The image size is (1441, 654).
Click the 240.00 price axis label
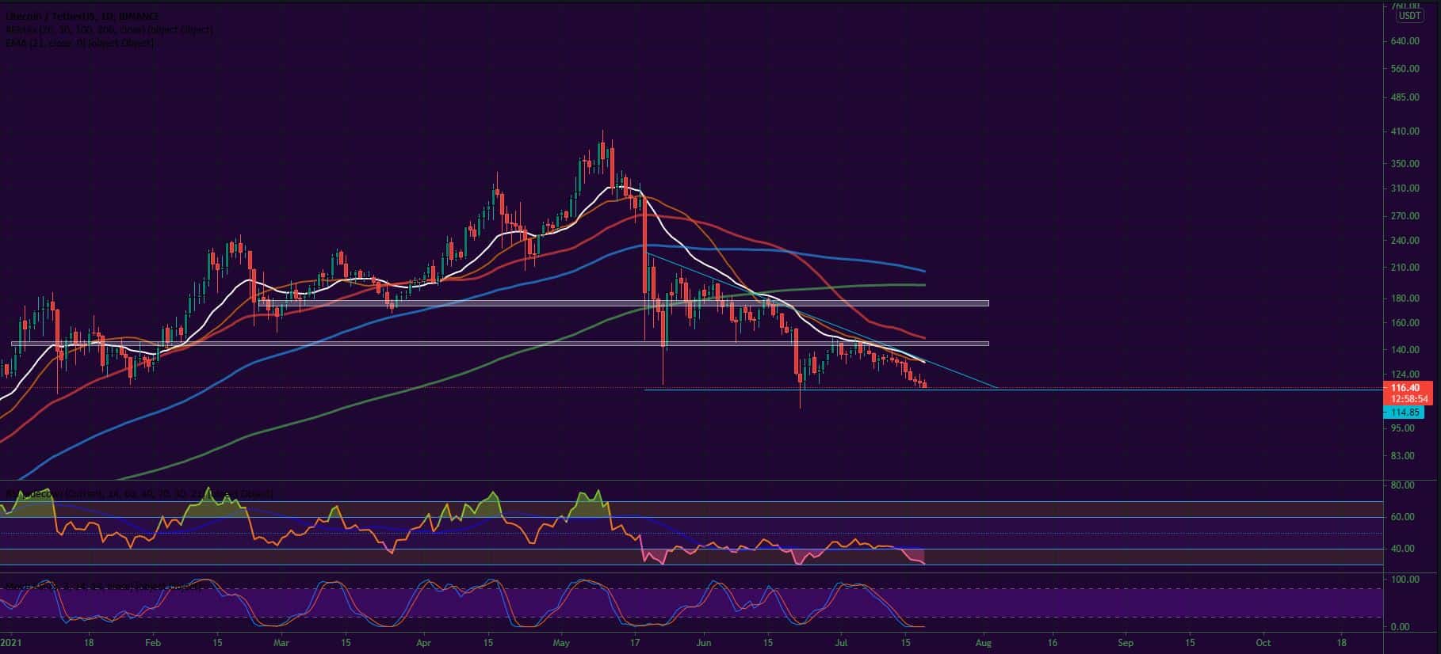[x=1404, y=241]
